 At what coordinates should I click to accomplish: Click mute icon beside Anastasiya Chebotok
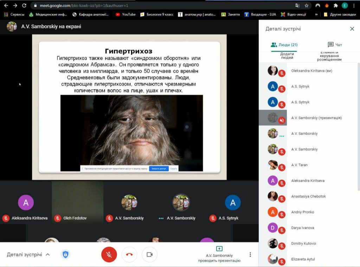282,199
